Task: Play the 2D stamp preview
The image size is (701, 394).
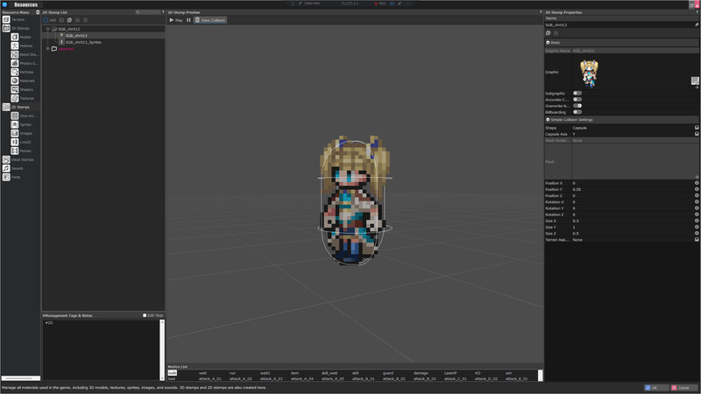Action: click(x=176, y=20)
